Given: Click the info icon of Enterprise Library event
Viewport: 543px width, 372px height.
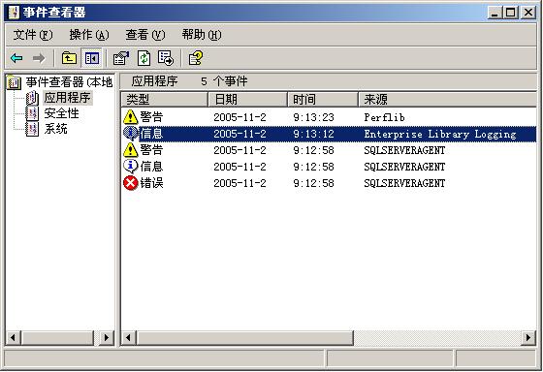Looking at the screenshot, I should [130, 134].
